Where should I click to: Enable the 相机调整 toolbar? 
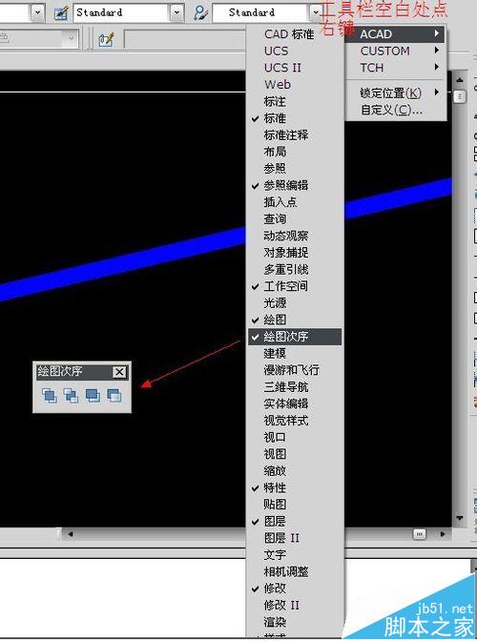(x=295, y=571)
